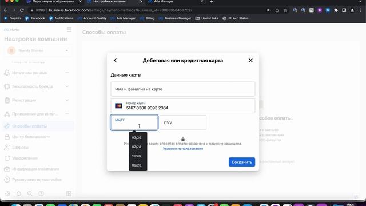Open Useful links bookmark folder

[x=206, y=18]
